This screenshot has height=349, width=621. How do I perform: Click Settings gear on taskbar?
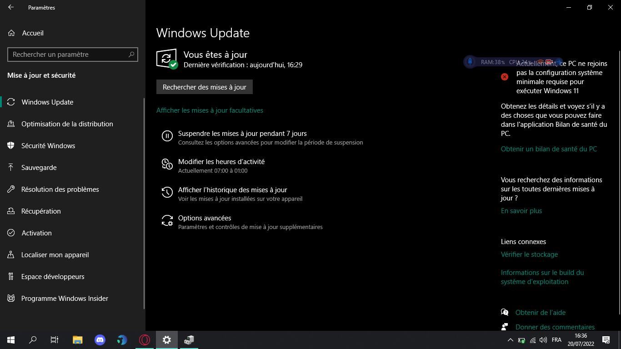pyautogui.click(x=166, y=340)
